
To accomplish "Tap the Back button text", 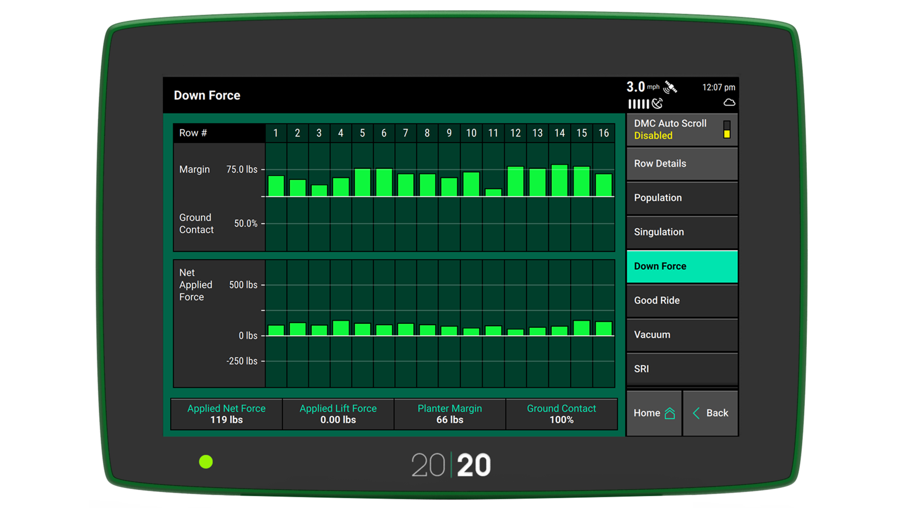I will (717, 413).
